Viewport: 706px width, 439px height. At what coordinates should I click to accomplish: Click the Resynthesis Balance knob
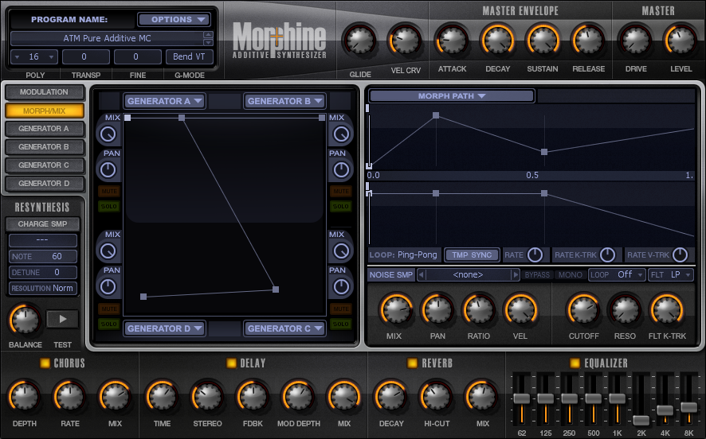[25, 319]
